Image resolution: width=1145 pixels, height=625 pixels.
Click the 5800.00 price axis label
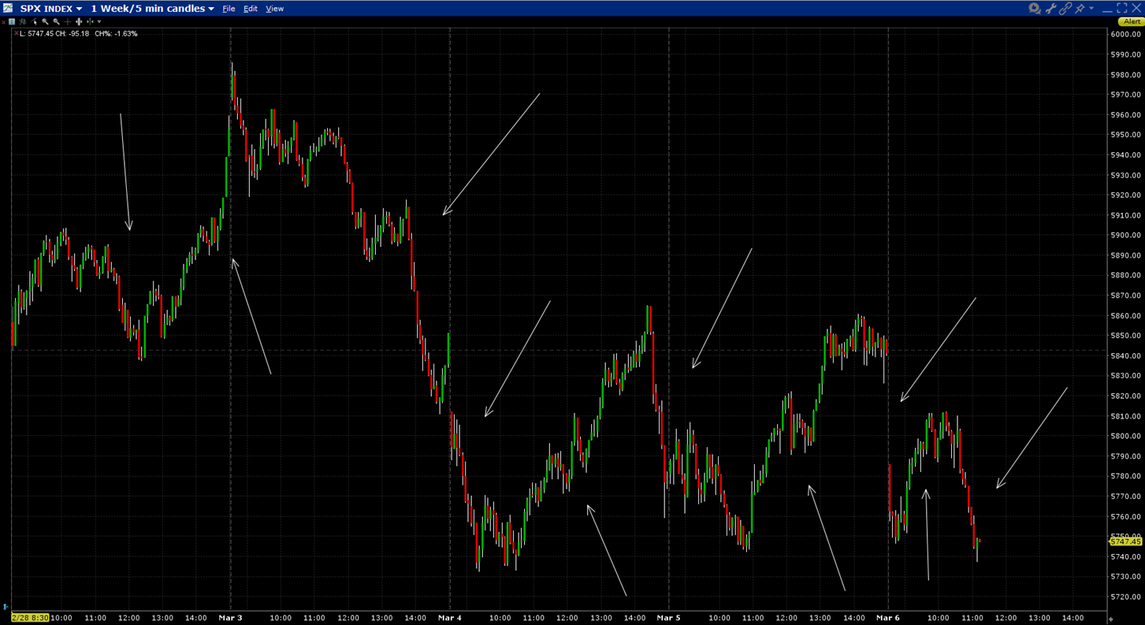click(1126, 436)
